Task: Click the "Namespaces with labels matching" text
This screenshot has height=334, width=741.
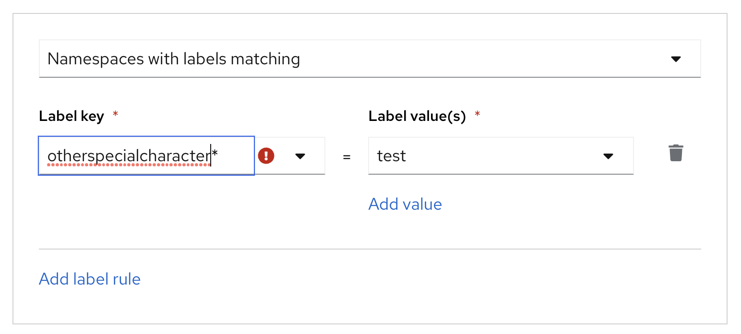Action: click(174, 59)
